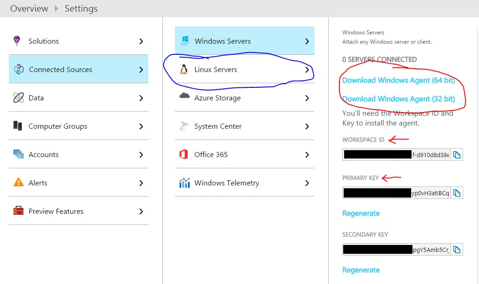The width and height of the screenshot is (479, 284).
Task: Select Windows Servers source
Action: (245, 40)
